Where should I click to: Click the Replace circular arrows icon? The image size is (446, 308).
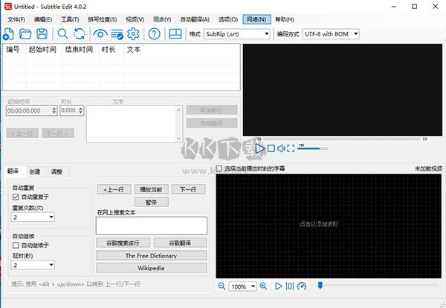pyautogui.click(x=80, y=33)
